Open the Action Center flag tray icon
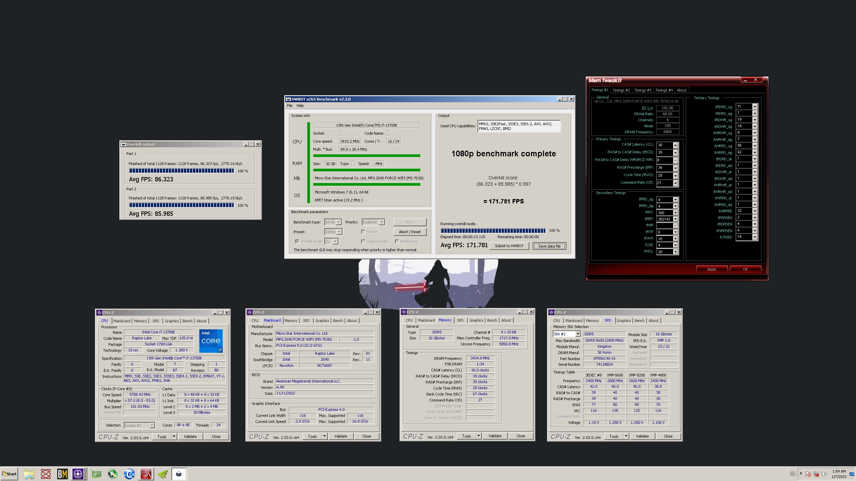Image resolution: width=856 pixels, height=481 pixels. tap(808, 474)
